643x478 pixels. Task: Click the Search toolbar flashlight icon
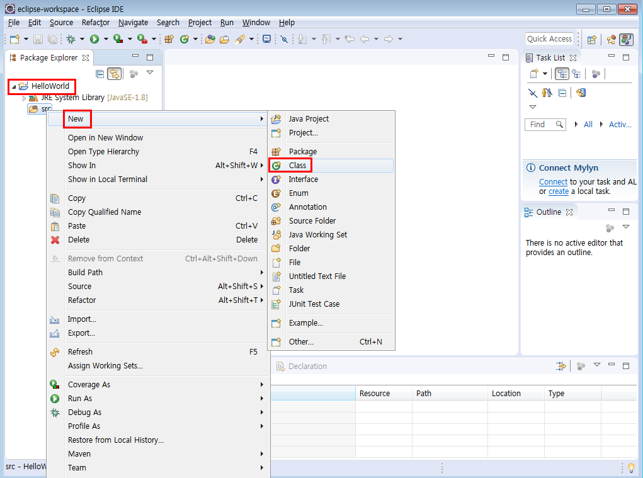(240, 39)
